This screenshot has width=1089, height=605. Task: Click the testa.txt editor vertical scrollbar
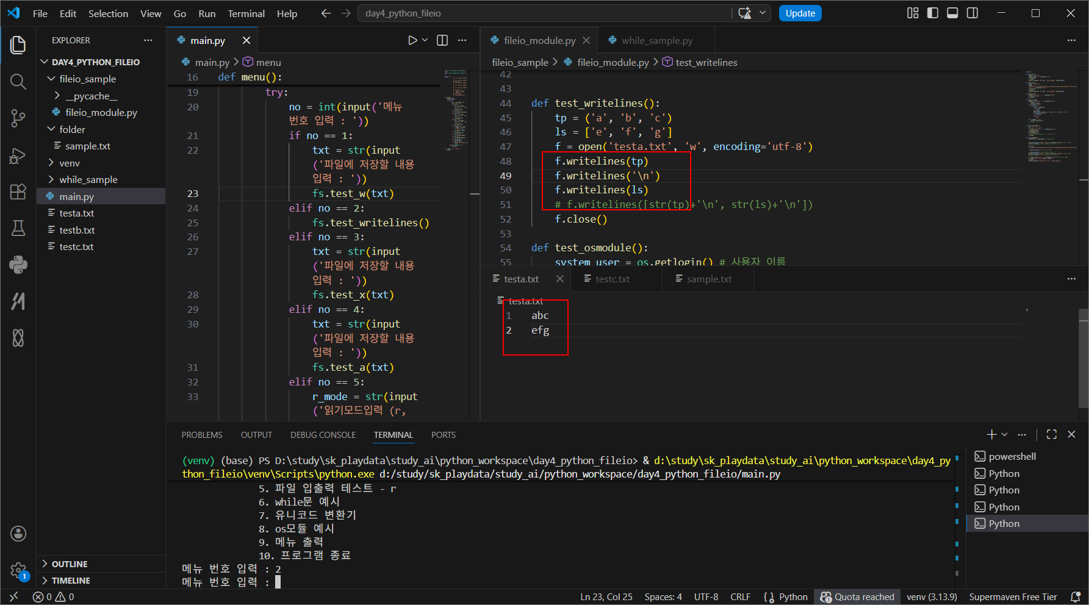(x=1084, y=358)
